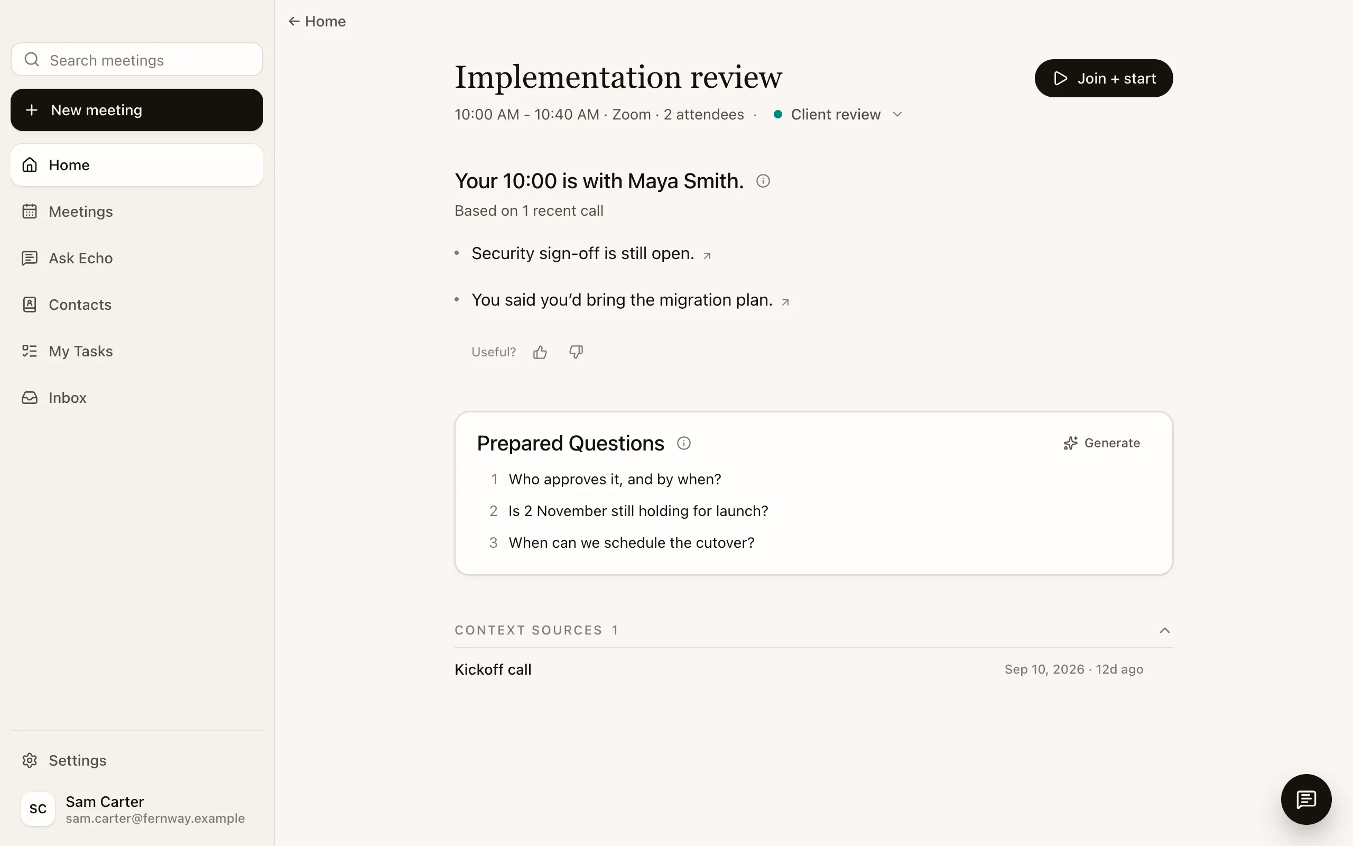Open arrow link after Security sign-off bullet
This screenshot has width=1353, height=846.
(707, 256)
